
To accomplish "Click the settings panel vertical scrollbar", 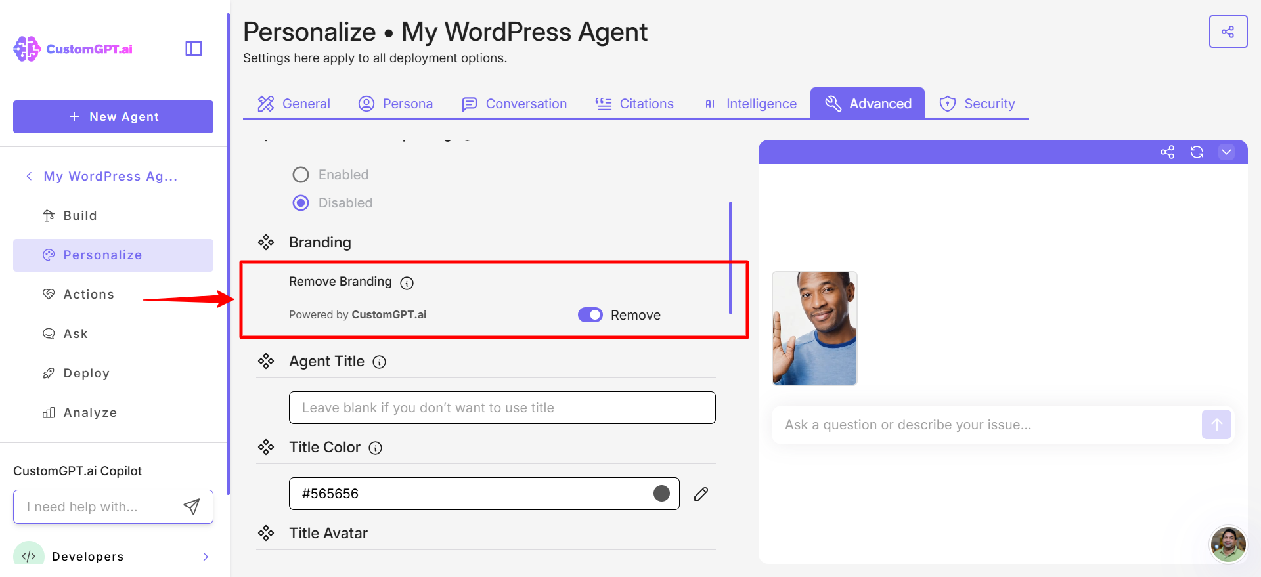I will 730,258.
